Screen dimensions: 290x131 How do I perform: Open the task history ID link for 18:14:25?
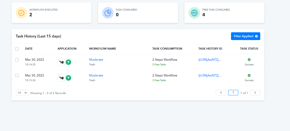tap(210, 60)
